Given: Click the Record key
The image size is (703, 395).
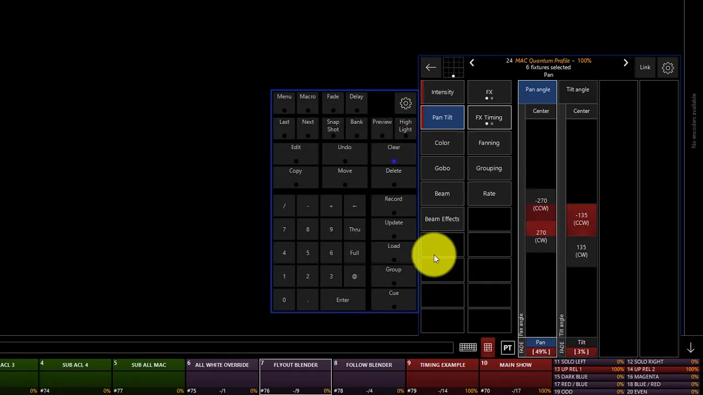Looking at the screenshot, I should 394,205.
